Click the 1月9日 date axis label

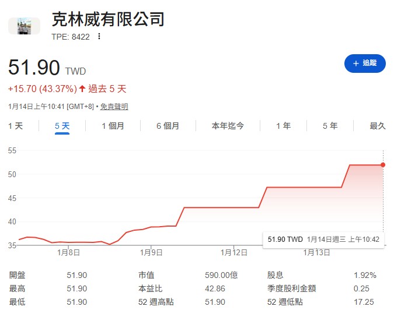pos(151,252)
